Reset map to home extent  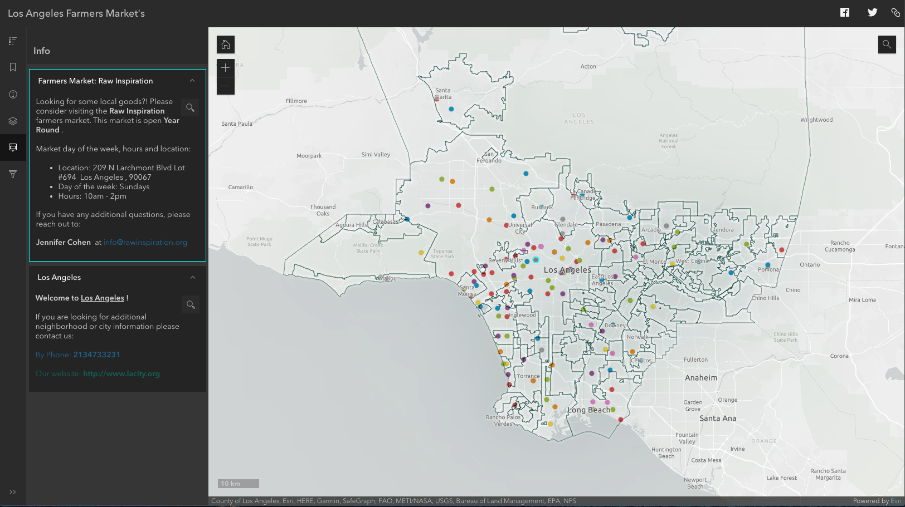tap(226, 45)
